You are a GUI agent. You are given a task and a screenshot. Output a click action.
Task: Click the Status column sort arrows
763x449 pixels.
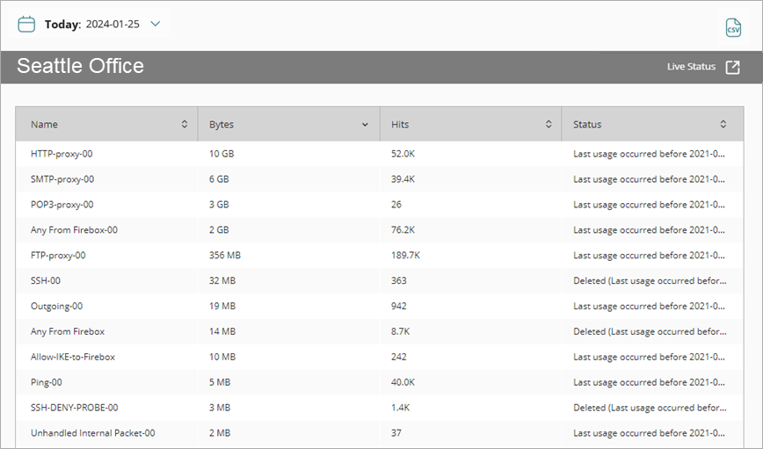click(x=723, y=125)
